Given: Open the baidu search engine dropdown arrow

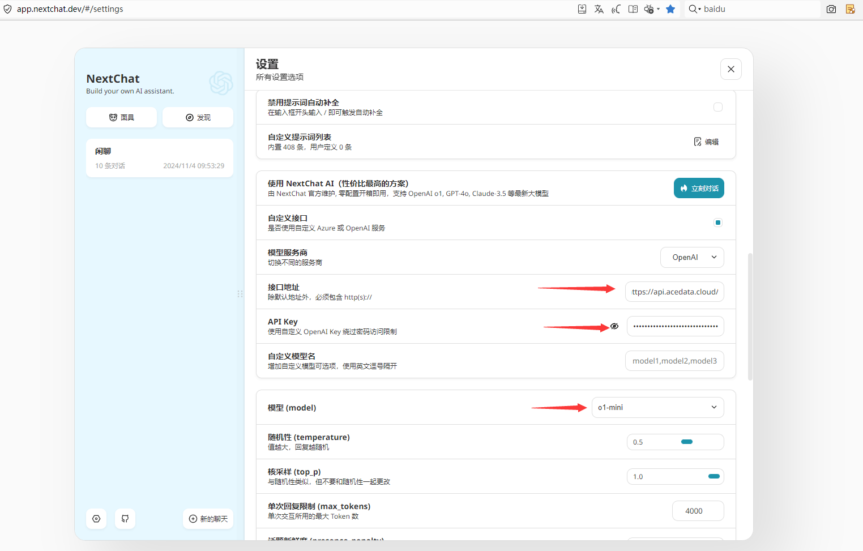Looking at the screenshot, I should click(x=699, y=9).
